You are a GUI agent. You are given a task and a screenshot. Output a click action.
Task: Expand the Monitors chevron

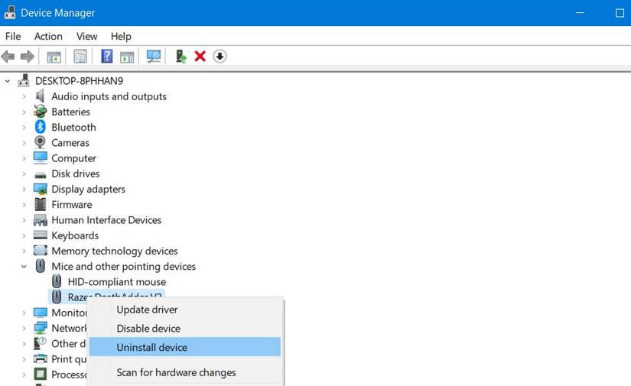click(24, 313)
